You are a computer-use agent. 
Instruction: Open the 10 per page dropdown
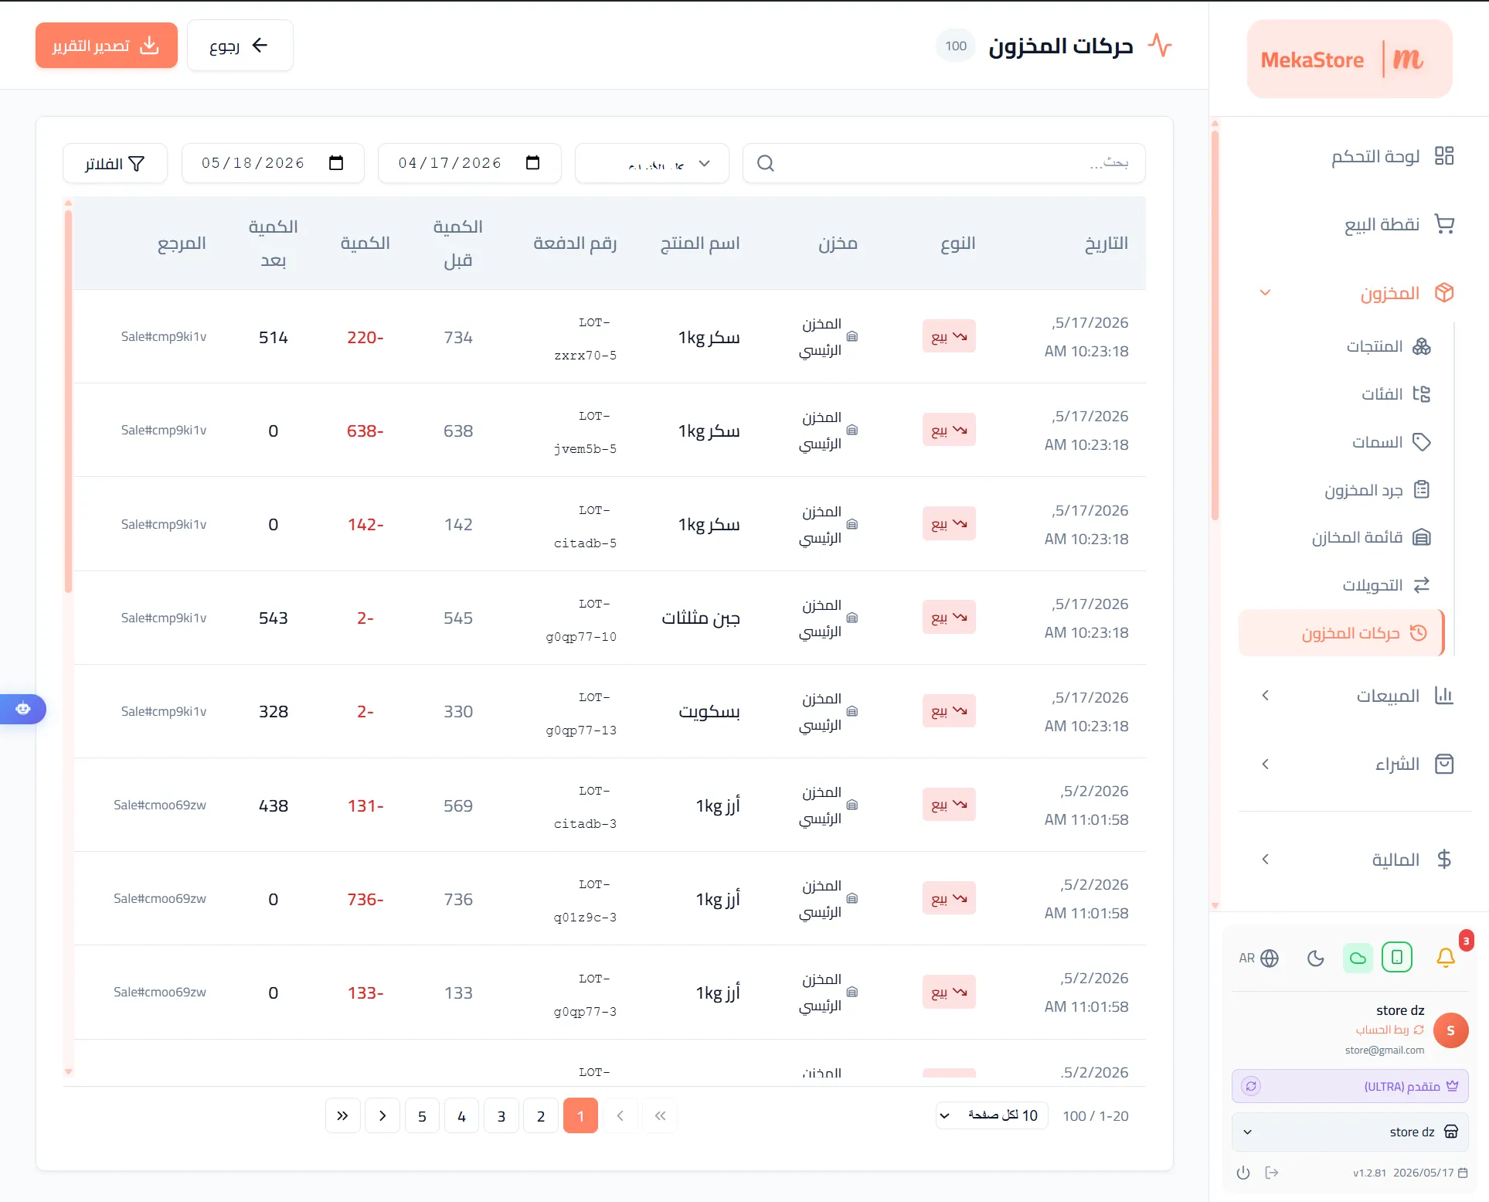[x=992, y=1115]
